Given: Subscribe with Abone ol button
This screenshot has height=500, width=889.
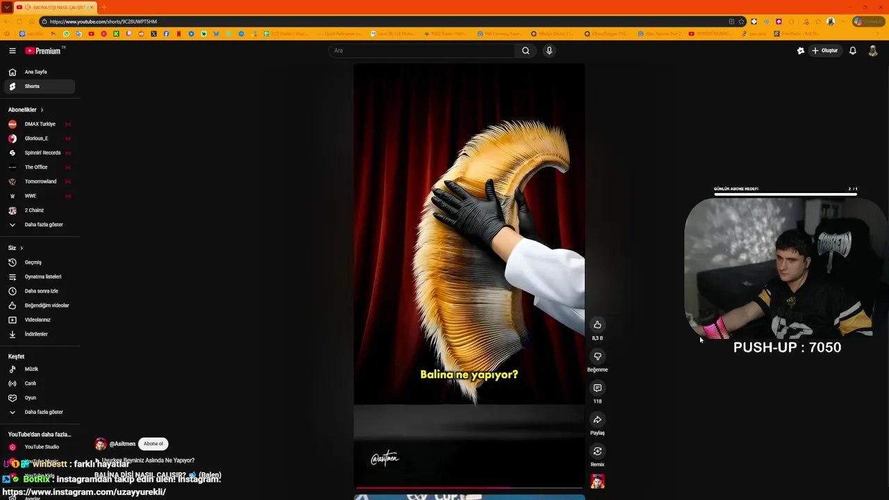Looking at the screenshot, I should click(x=153, y=444).
